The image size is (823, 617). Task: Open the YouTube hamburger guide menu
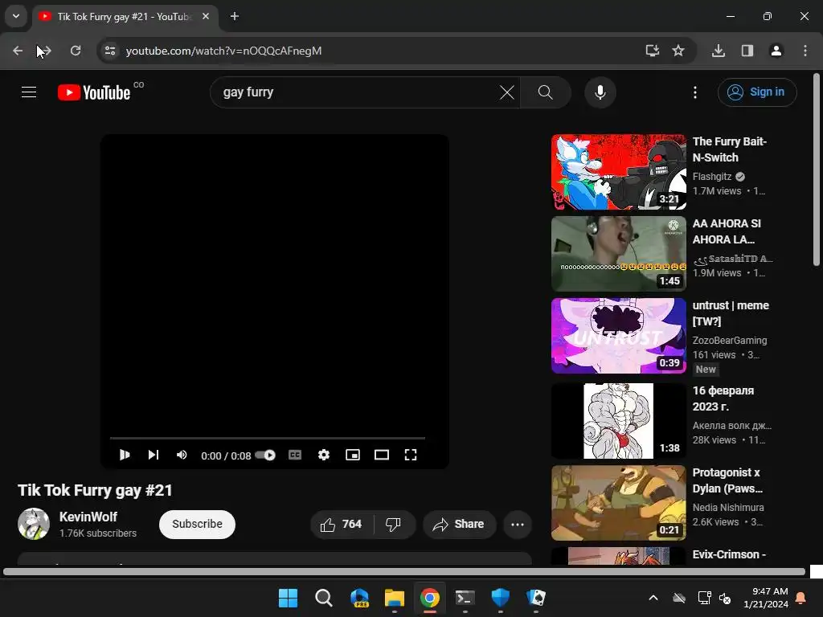coord(29,92)
